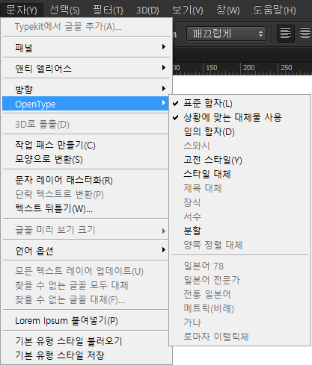
Task: Expand the 패널 submenu
Action: [x=86, y=47]
